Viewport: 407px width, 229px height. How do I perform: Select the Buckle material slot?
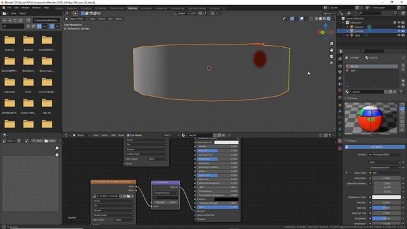click(x=371, y=66)
